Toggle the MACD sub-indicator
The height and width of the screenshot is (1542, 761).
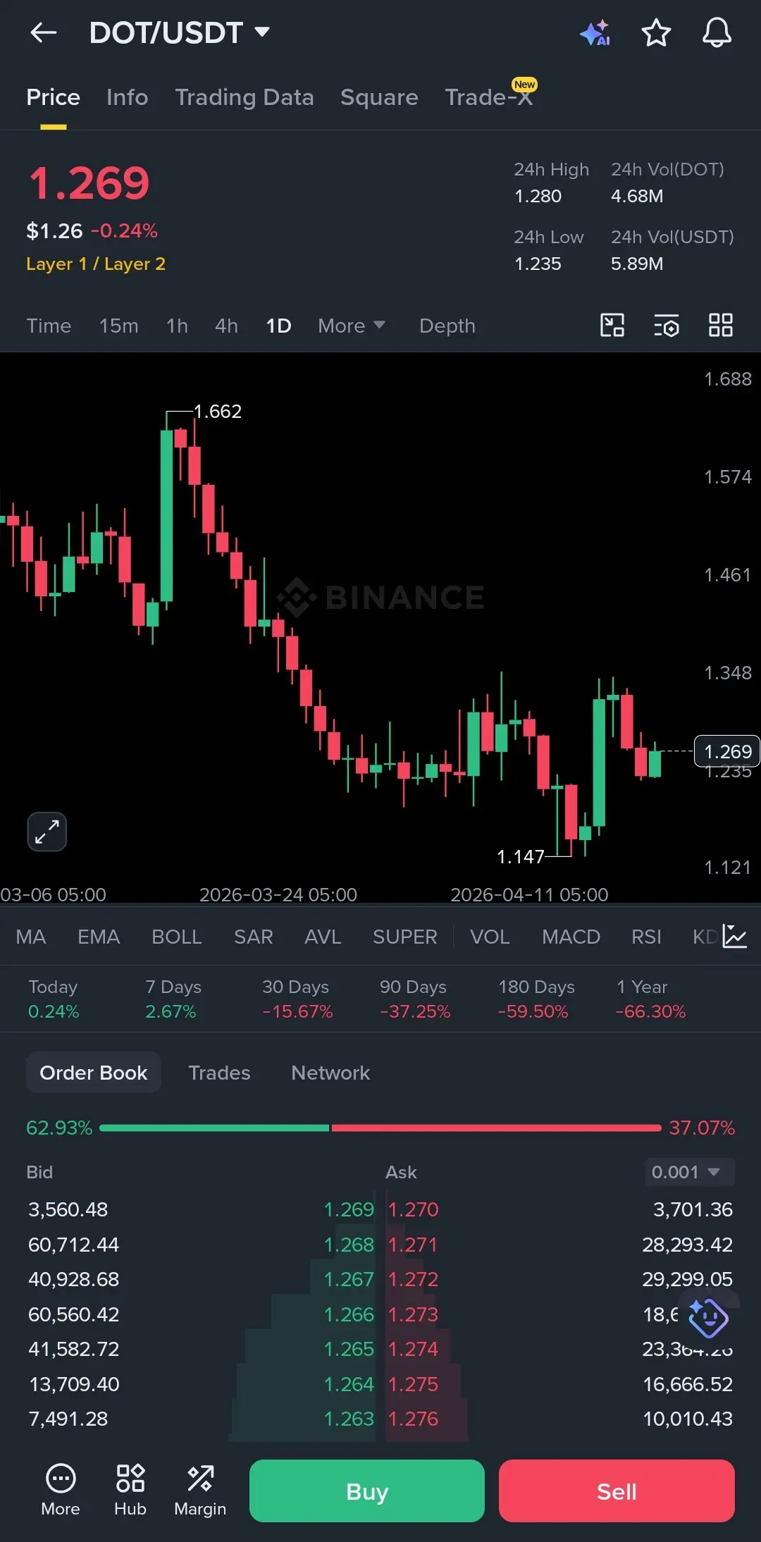pyautogui.click(x=571, y=937)
